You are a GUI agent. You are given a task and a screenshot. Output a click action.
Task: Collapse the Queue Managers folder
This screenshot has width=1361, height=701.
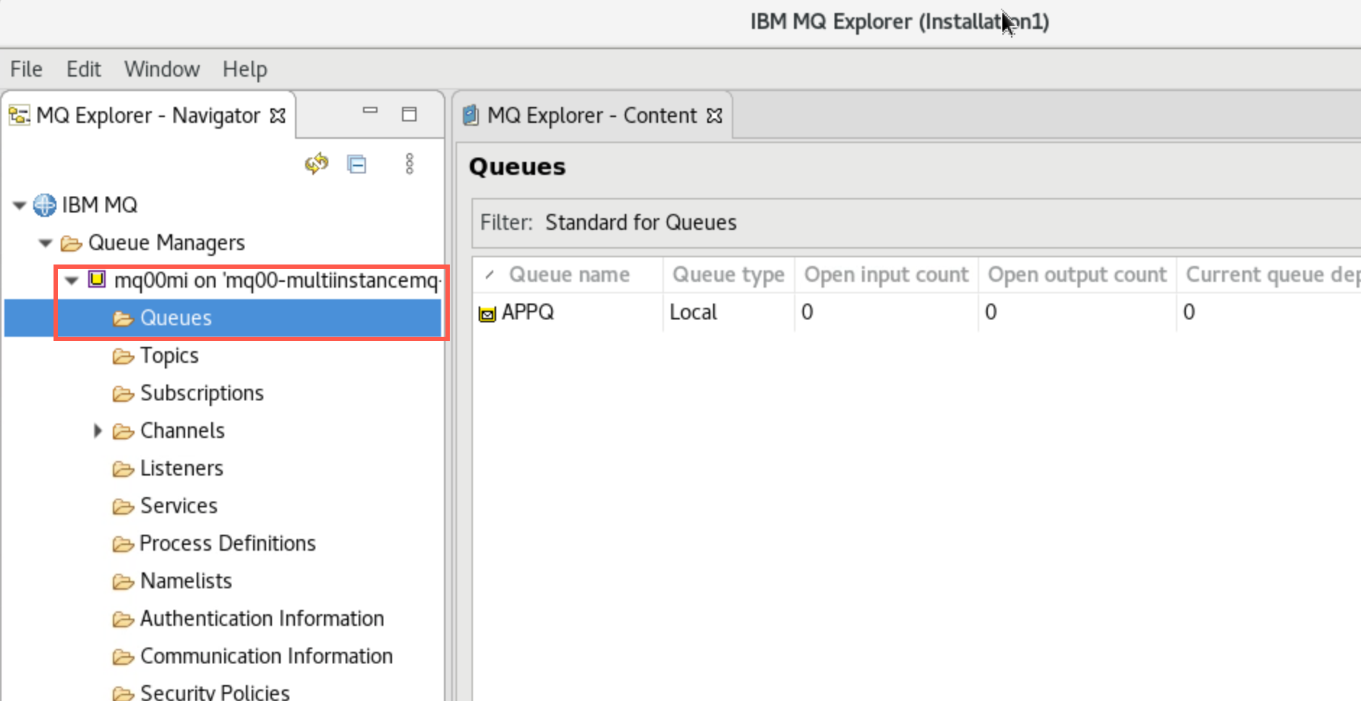click(x=46, y=244)
